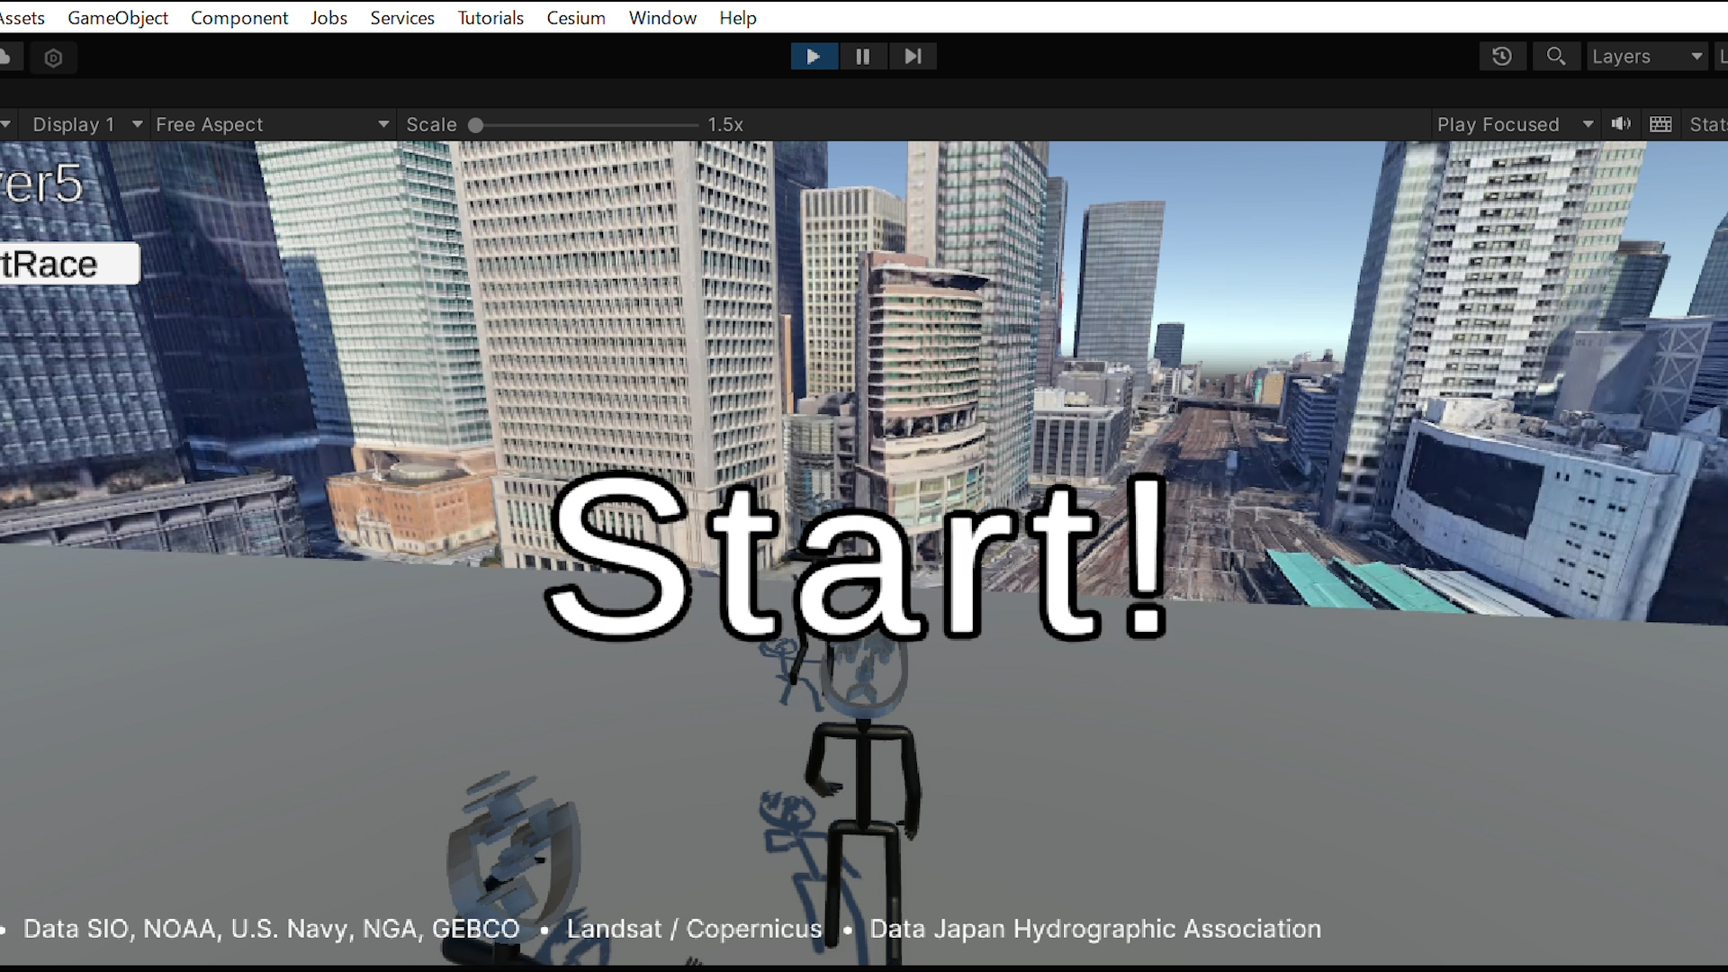1728x972 pixels.
Task: Step forward one frame
Action: pos(913,57)
